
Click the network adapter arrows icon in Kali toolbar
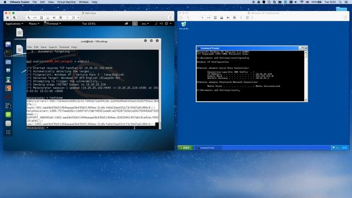pos(35,18)
